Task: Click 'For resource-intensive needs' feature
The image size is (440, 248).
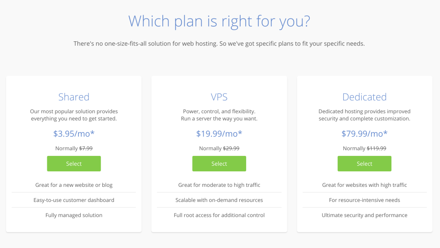Action: pos(364,200)
